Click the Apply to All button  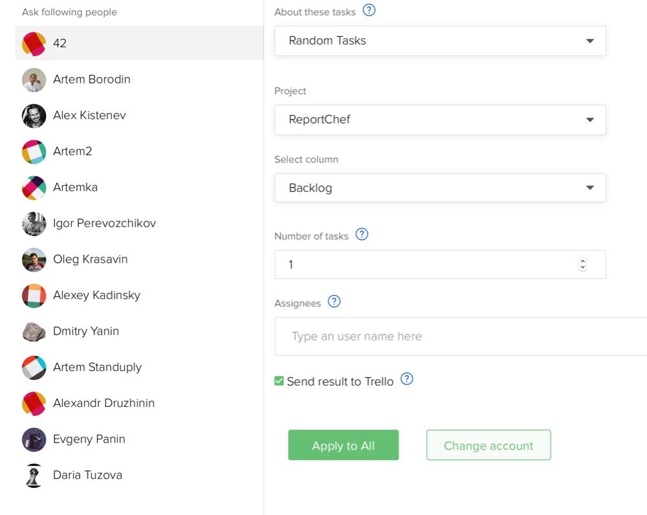344,445
